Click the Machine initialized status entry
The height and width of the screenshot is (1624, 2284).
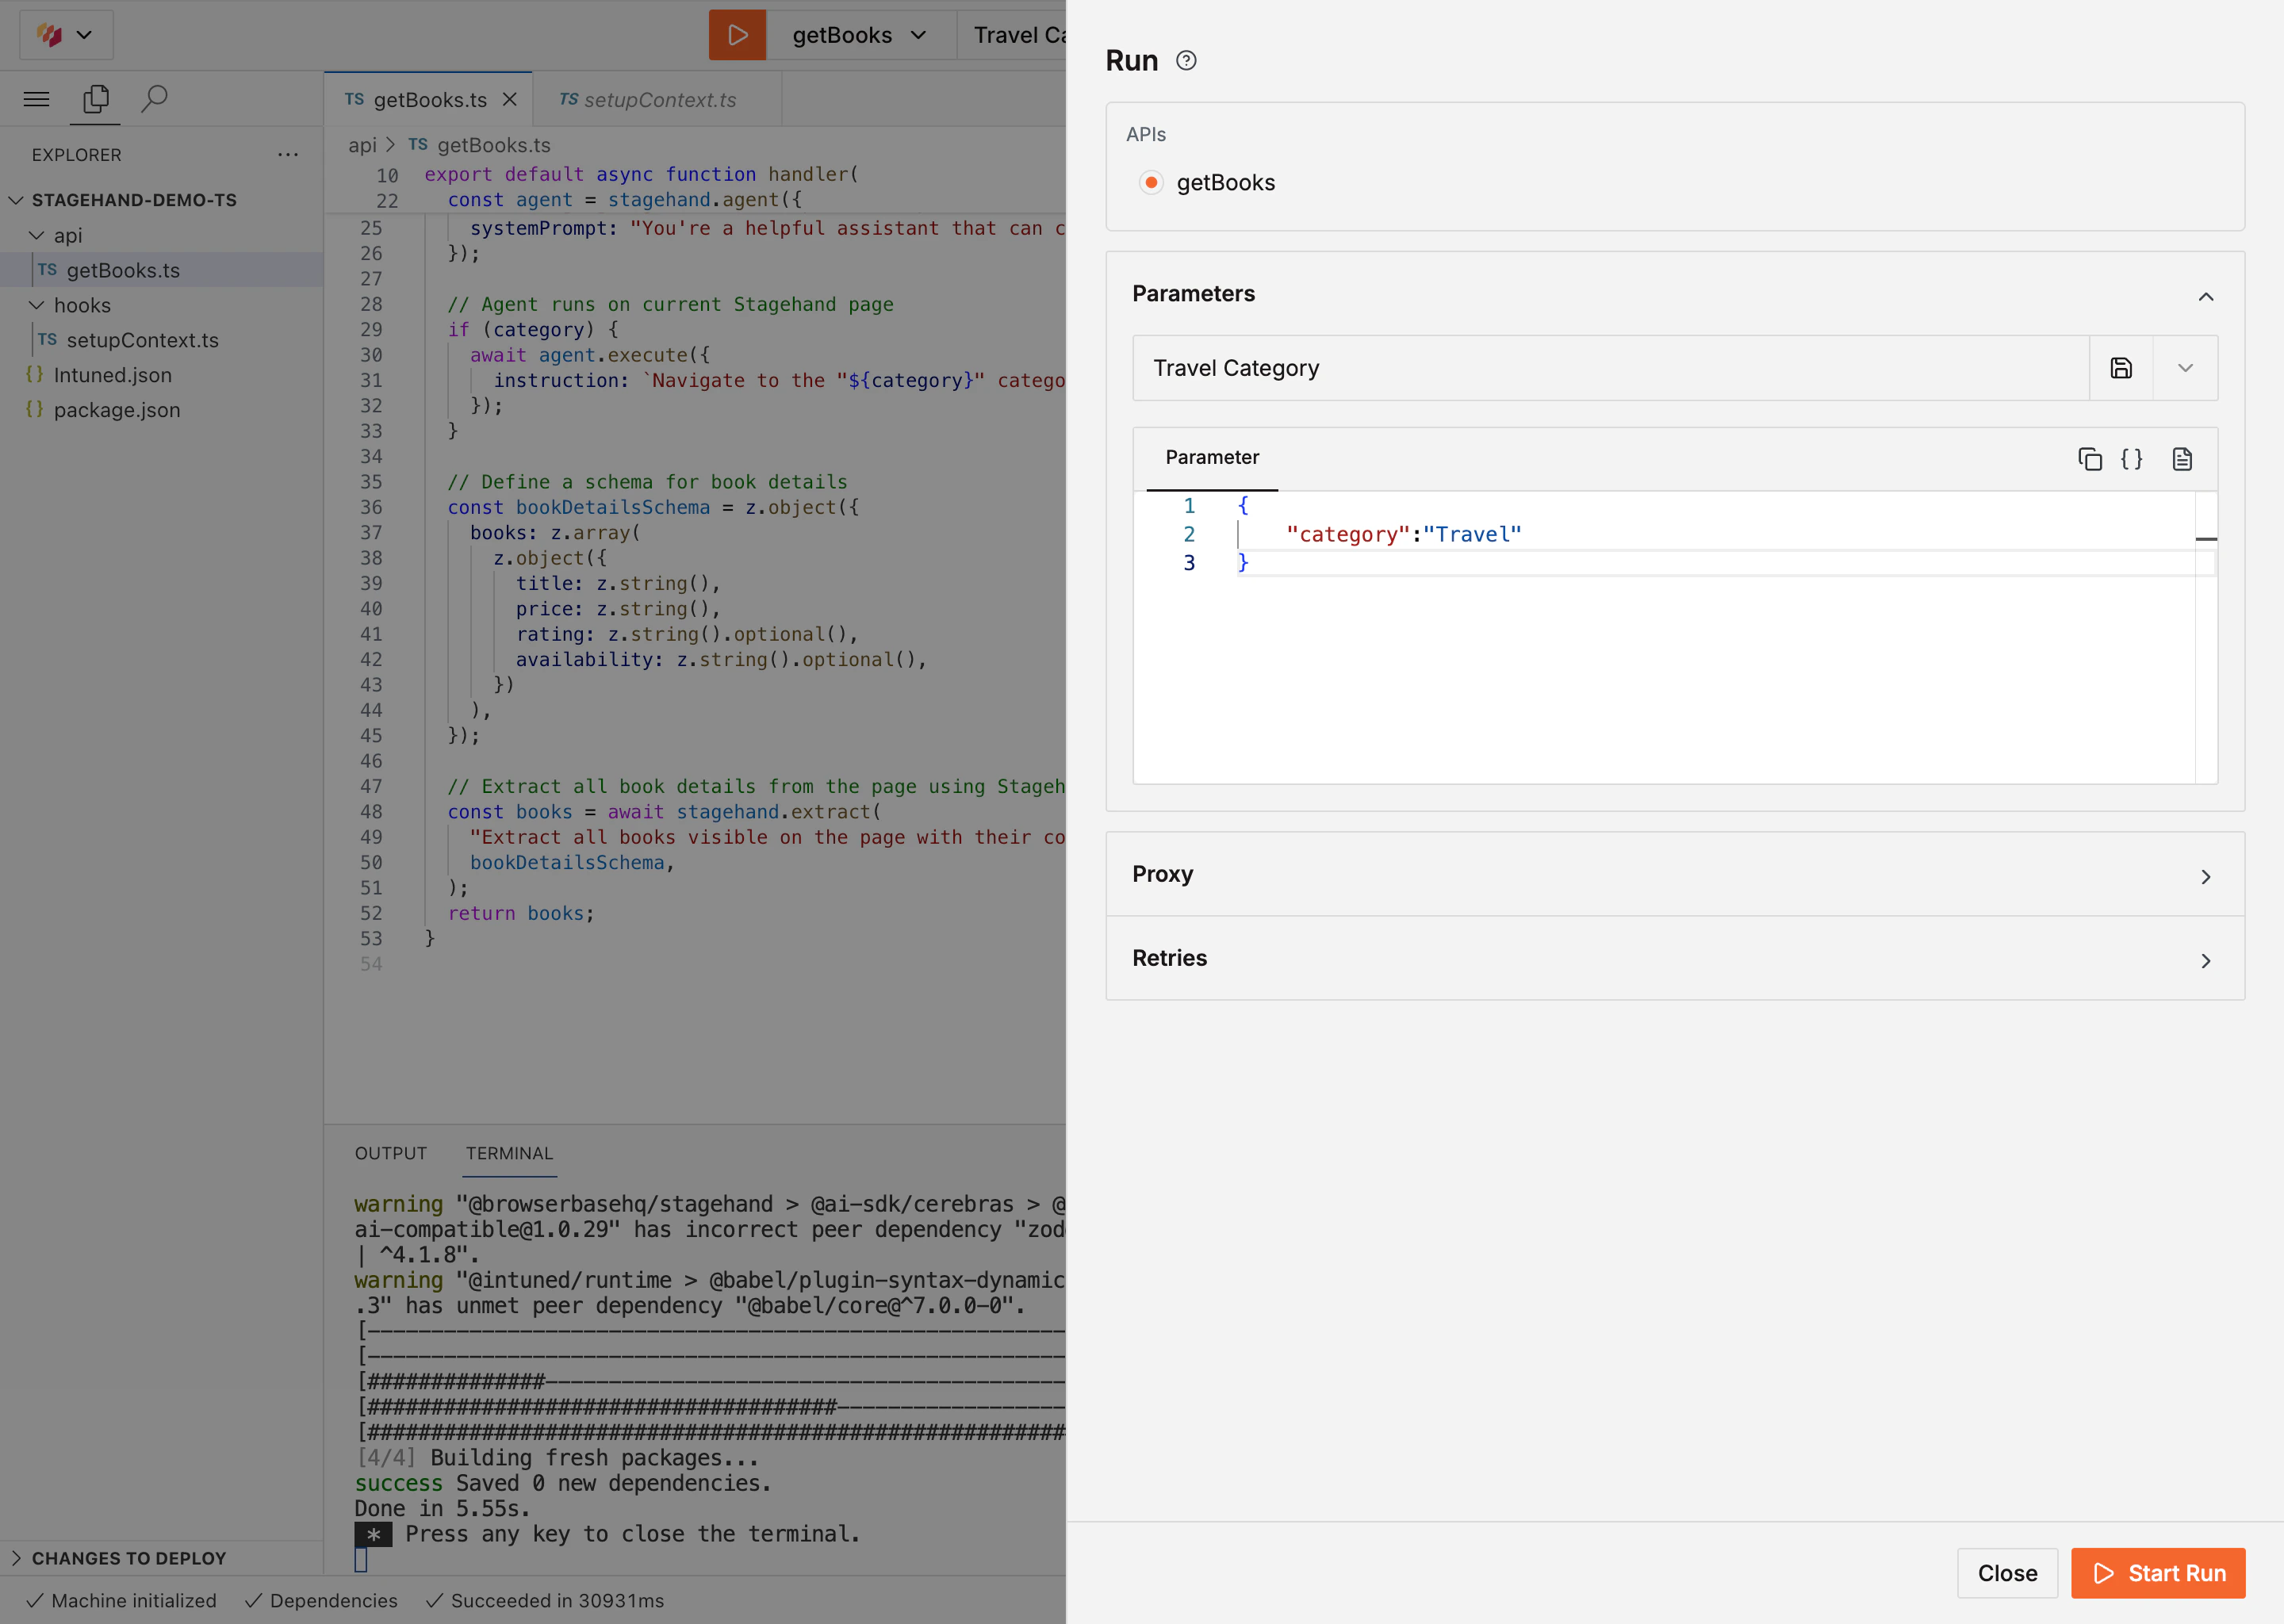click(x=121, y=1601)
